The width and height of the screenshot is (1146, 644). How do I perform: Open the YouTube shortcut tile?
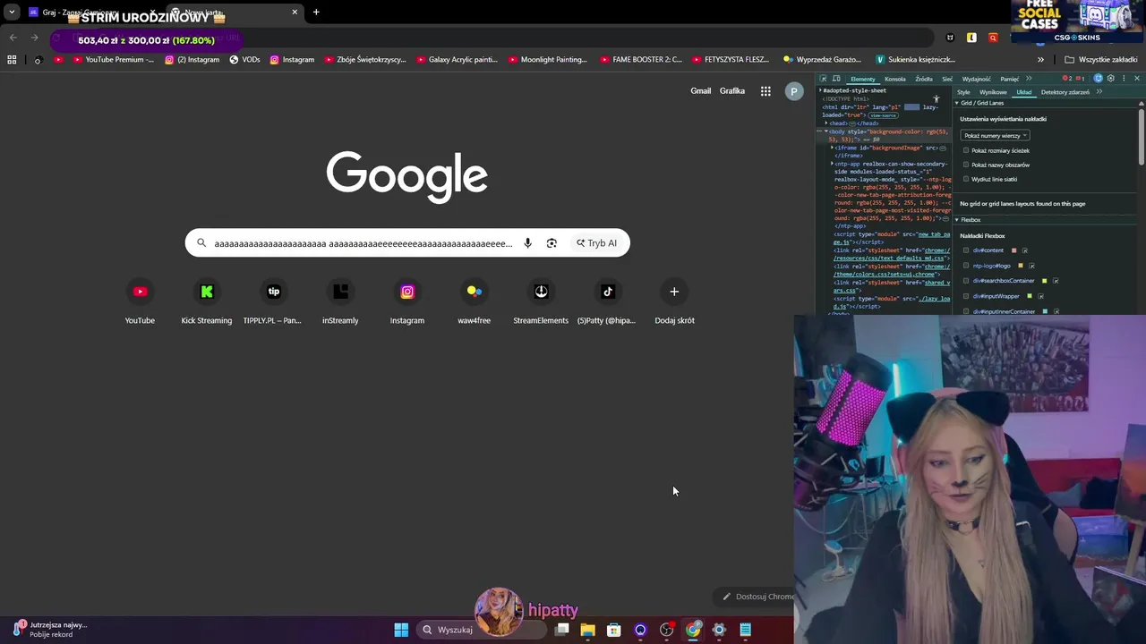click(140, 302)
